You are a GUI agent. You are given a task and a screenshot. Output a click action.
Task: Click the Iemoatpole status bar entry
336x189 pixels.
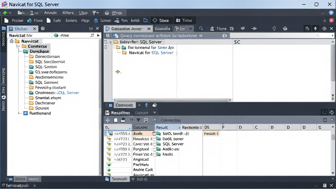tap(17, 185)
